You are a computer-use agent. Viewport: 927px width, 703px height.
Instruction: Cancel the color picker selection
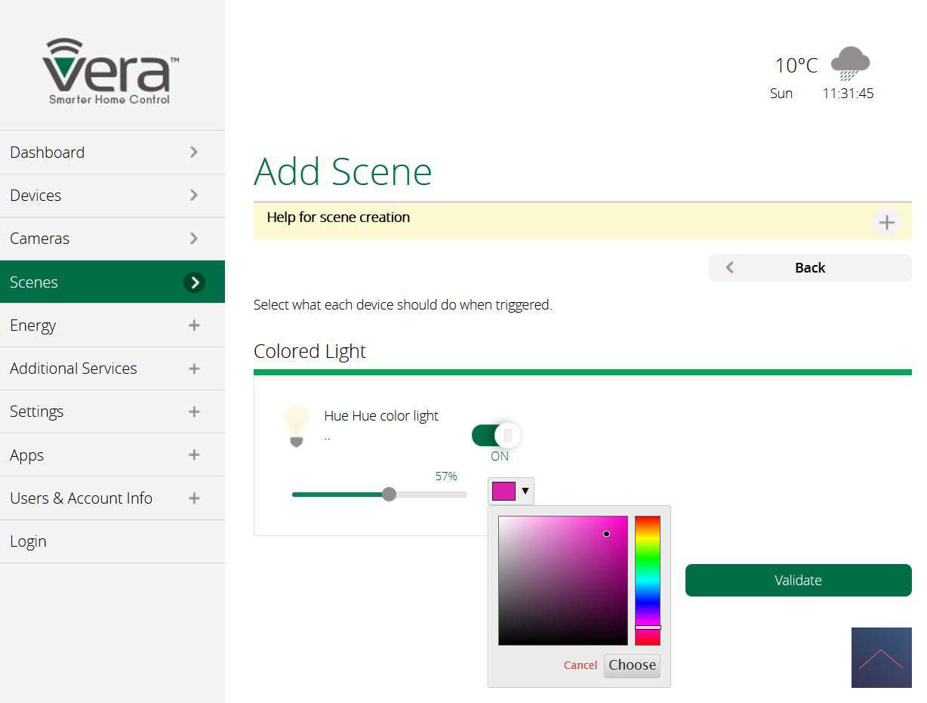580,665
